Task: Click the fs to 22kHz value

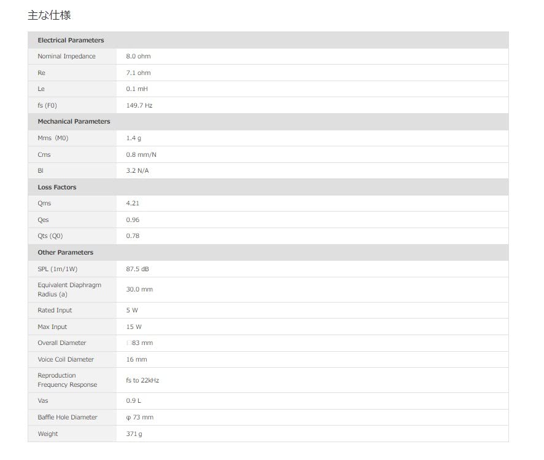Action: pos(142,380)
